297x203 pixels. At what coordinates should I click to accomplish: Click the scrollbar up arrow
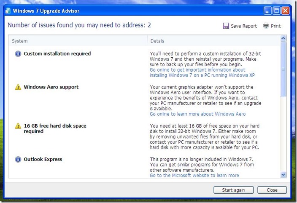coord(283,38)
